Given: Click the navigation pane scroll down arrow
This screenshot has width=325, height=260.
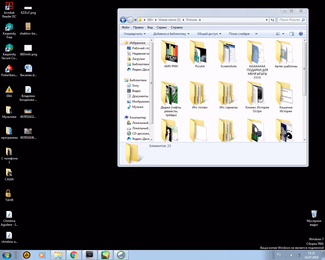Looking at the screenshot, I should coord(152,140).
